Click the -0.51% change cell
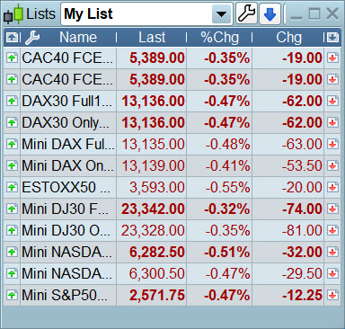Screen dimensions: 345x329 [x=226, y=252]
